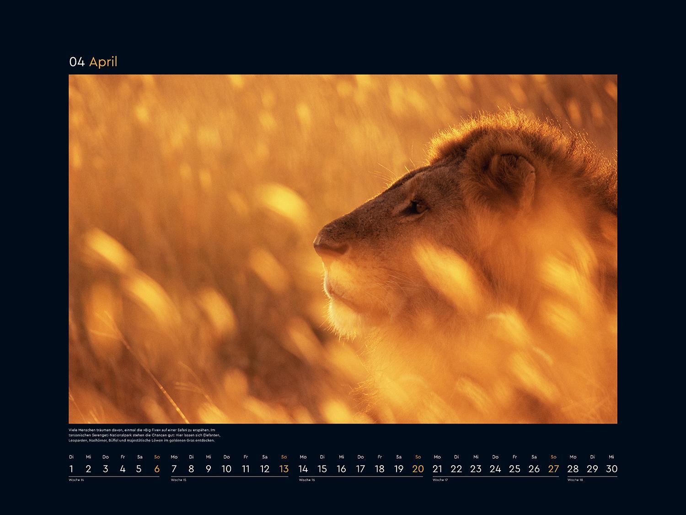Select date 19 in the calendar row

399,469
